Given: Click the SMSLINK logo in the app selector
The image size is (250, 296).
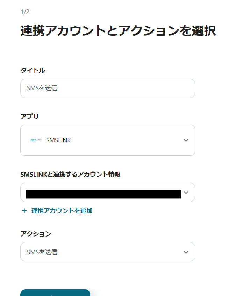Looking at the screenshot, I should click(x=36, y=140).
